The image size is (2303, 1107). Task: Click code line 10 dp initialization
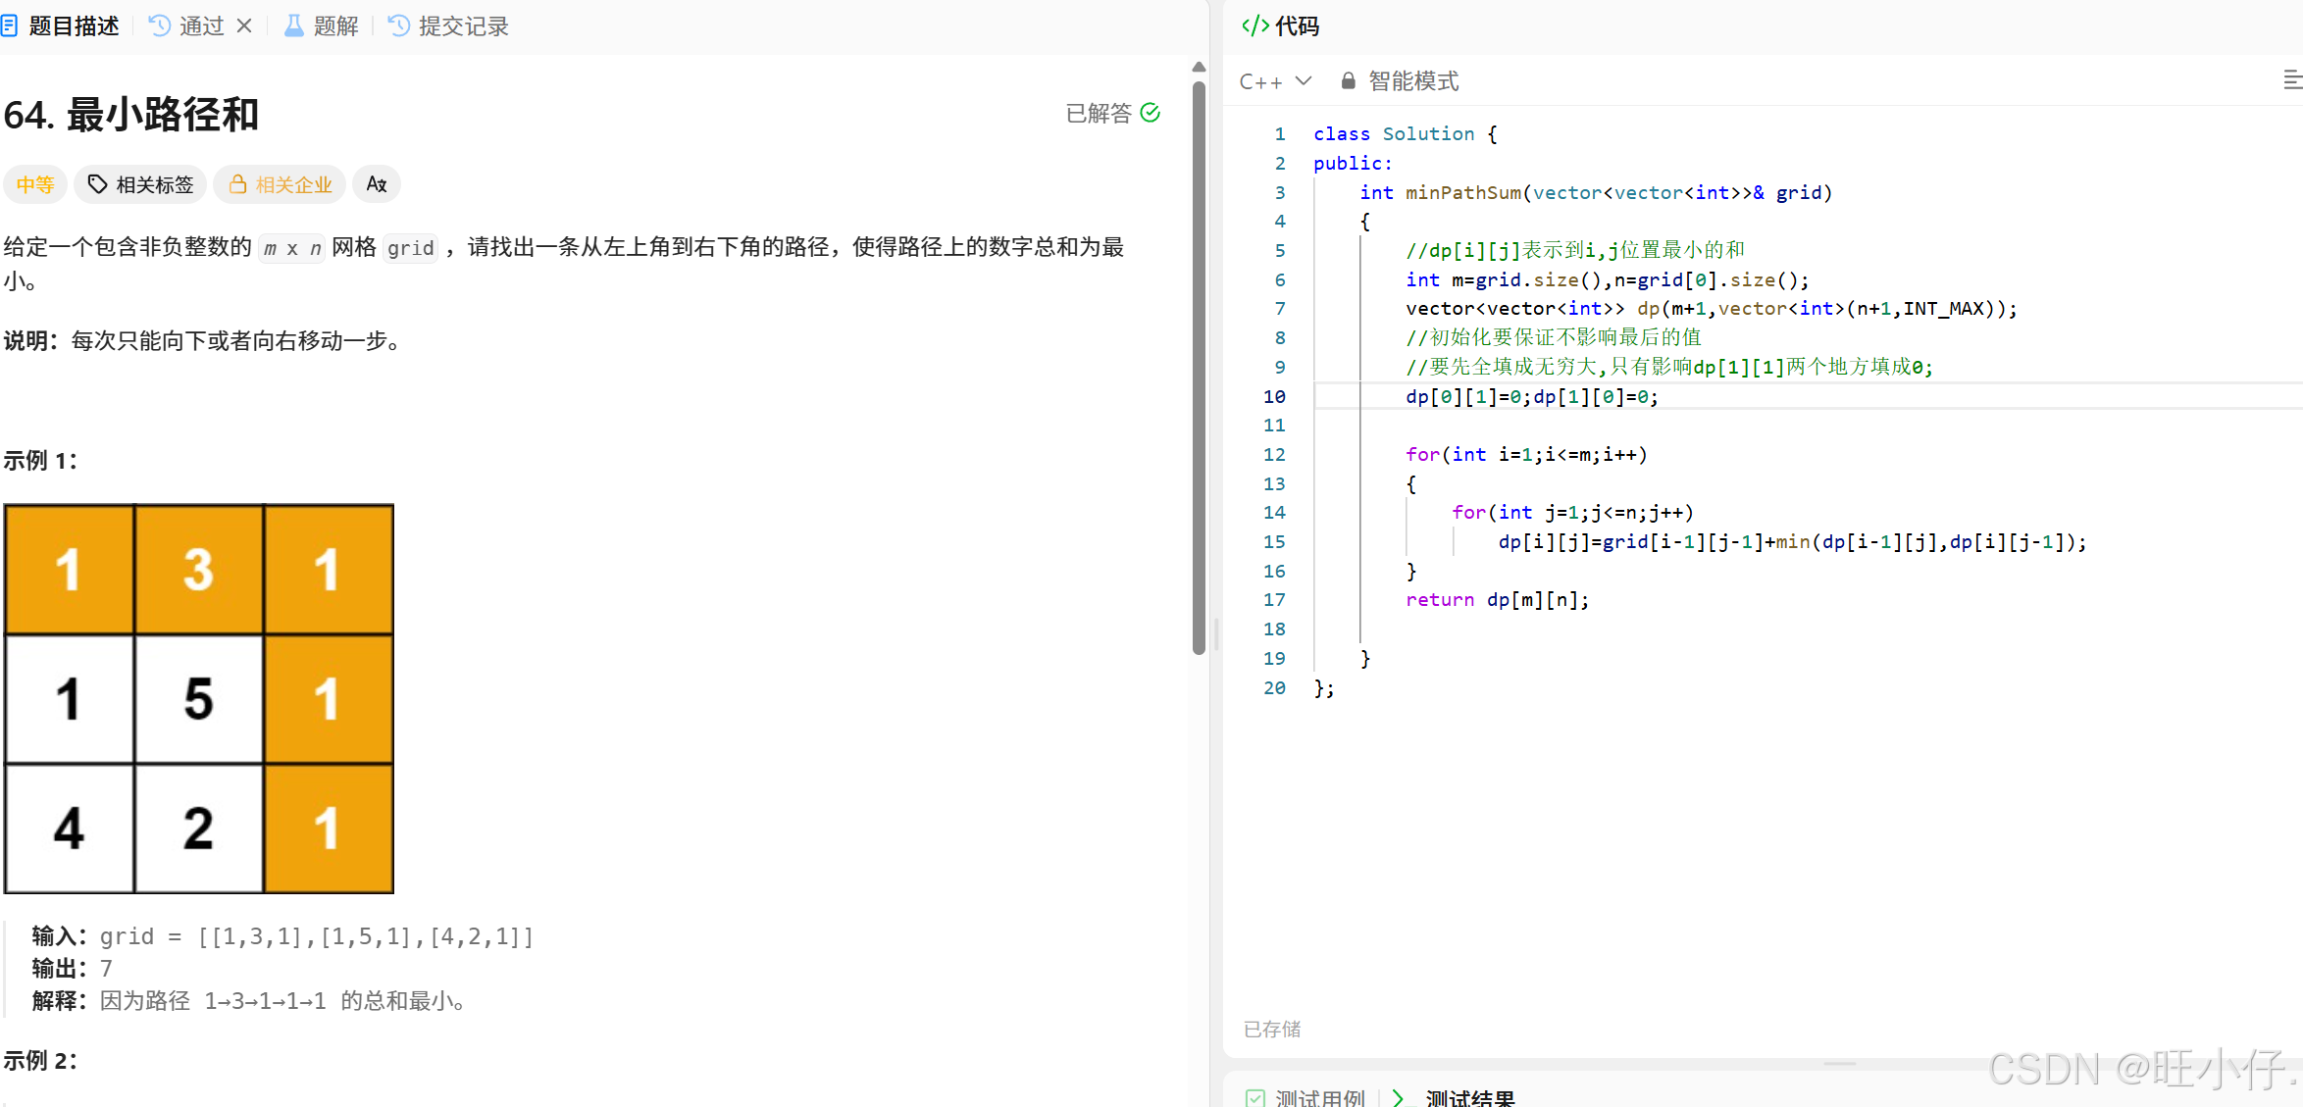point(1532,397)
